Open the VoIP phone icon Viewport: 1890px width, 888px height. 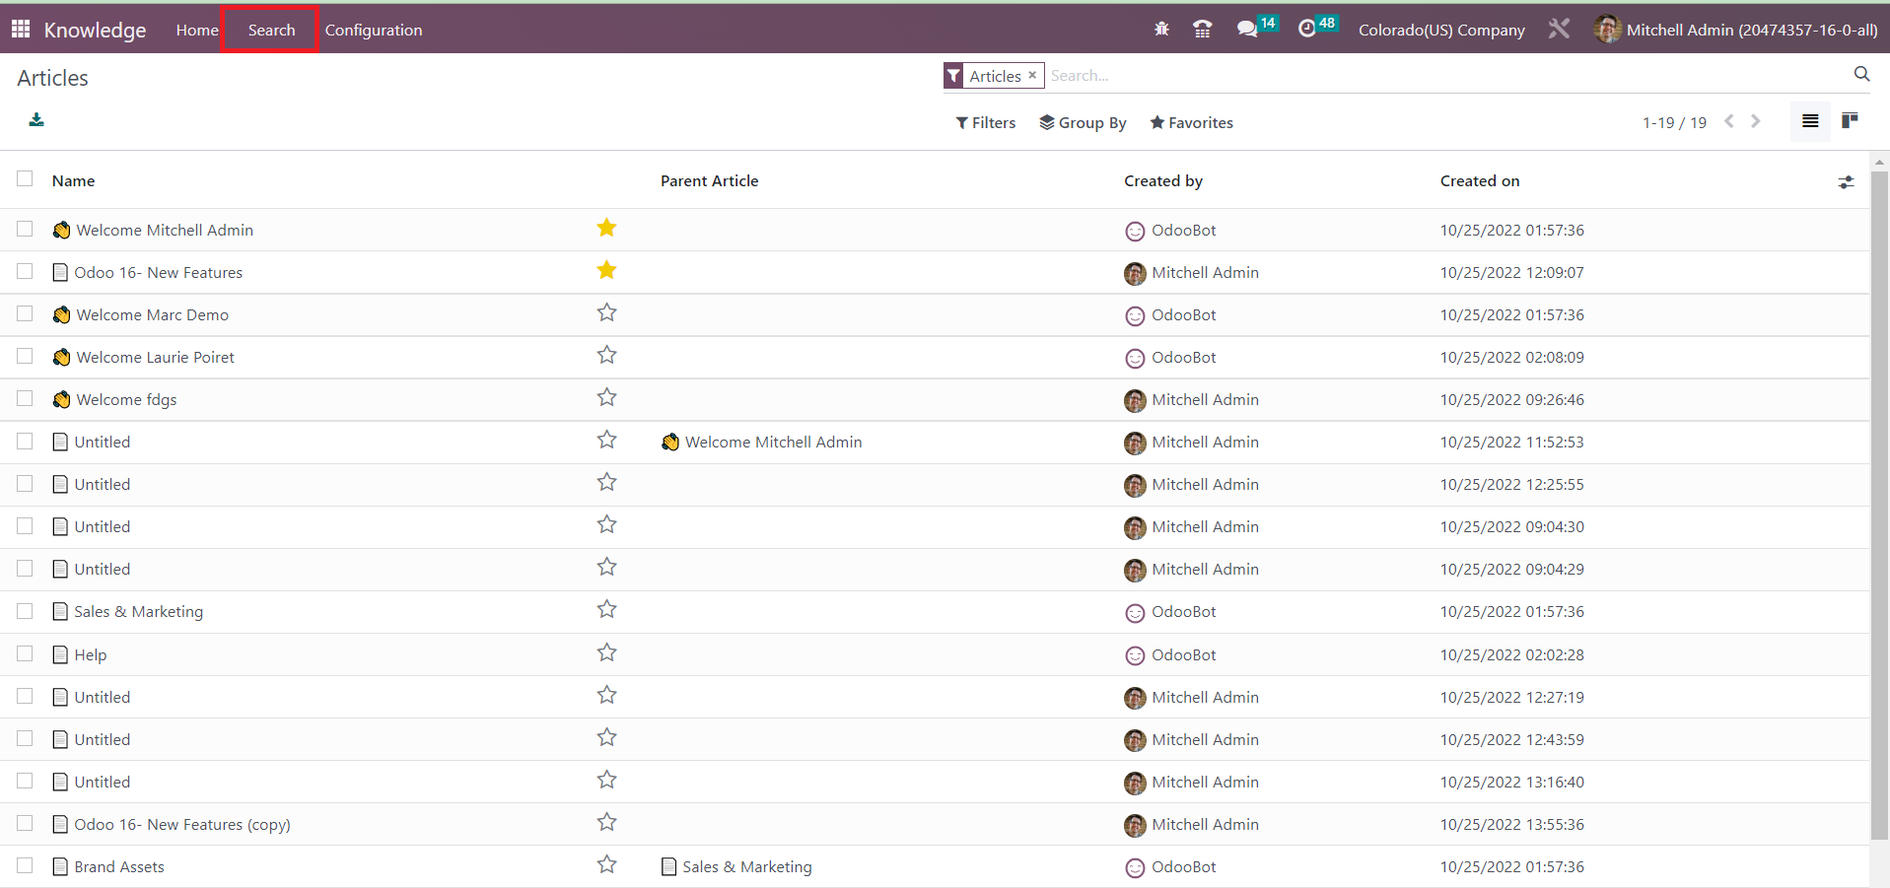(1203, 30)
